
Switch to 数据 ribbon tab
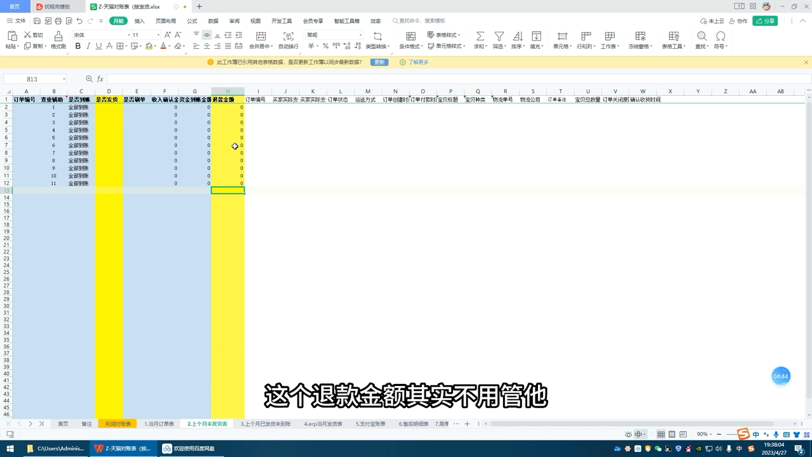(213, 21)
